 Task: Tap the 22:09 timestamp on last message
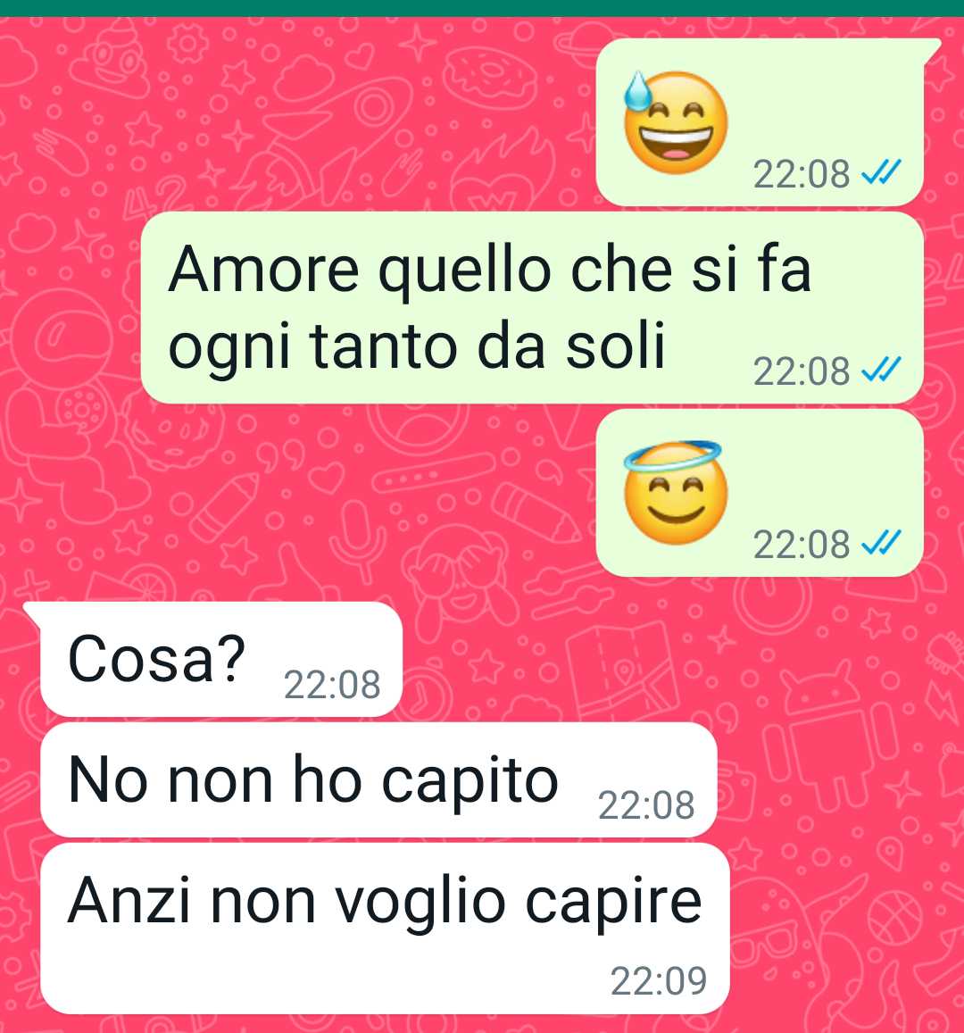tap(659, 980)
